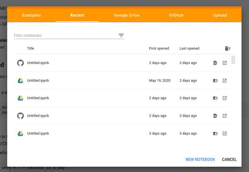The height and width of the screenshot is (172, 249).
Task: Open first Untitled.ipynb in a new tab
Action: tap(224, 63)
